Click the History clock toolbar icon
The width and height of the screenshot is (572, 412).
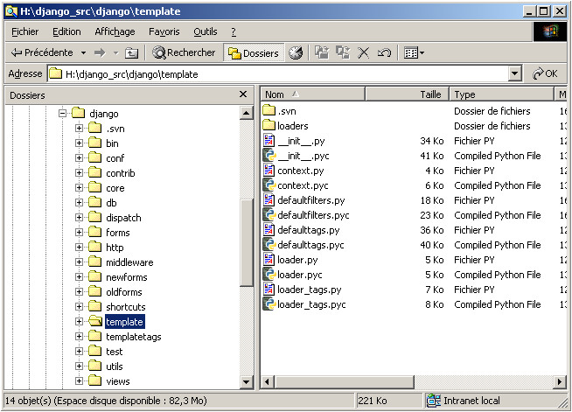[x=296, y=53]
